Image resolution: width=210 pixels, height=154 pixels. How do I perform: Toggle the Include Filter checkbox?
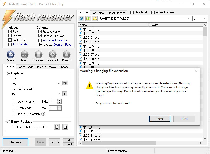[10, 44]
